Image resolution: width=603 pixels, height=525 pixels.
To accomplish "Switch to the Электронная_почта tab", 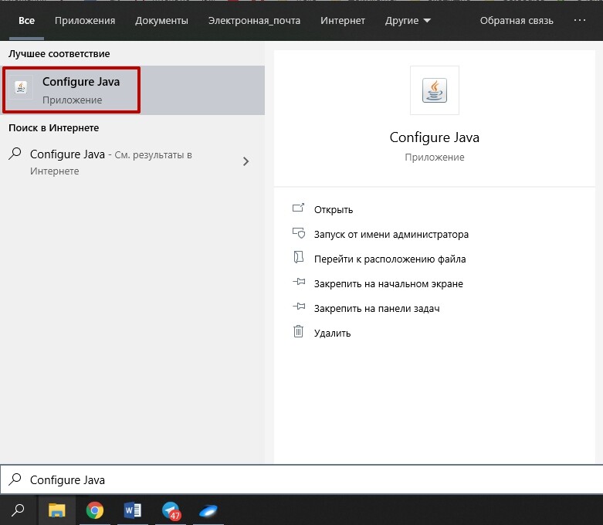I will (x=254, y=20).
